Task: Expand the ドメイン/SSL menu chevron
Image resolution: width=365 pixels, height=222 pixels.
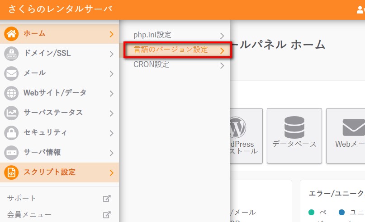Action: [x=111, y=54]
